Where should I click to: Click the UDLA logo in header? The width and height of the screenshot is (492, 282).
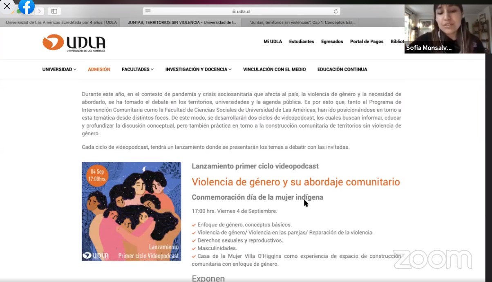click(74, 42)
